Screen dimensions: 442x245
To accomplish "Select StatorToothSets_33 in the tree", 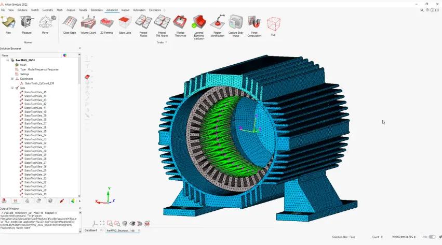I will click(x=35, y=139).
